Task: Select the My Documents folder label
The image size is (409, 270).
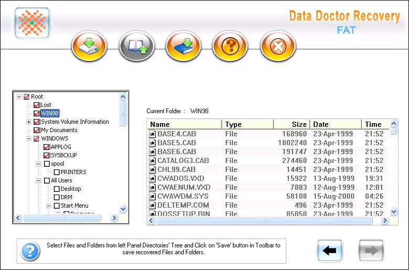Action: point(59,130)
